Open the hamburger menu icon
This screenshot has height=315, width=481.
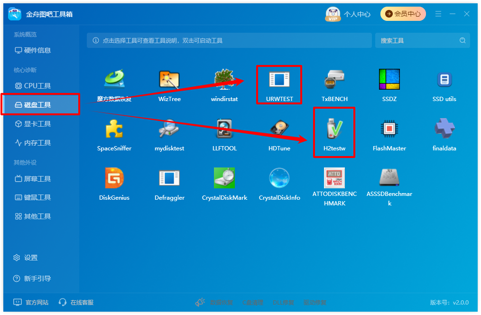[438, 14]
